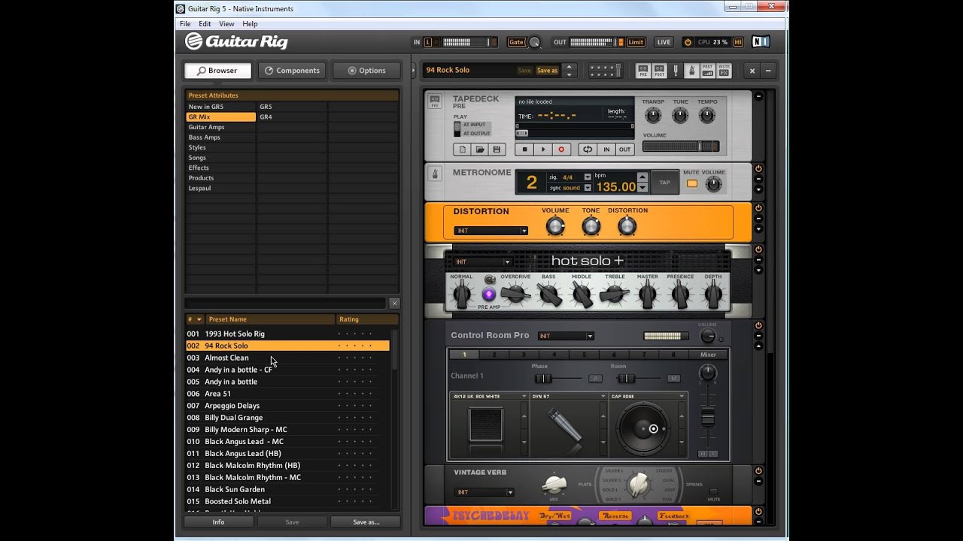Stop Tapedeck playback

[x=525, y=150]
